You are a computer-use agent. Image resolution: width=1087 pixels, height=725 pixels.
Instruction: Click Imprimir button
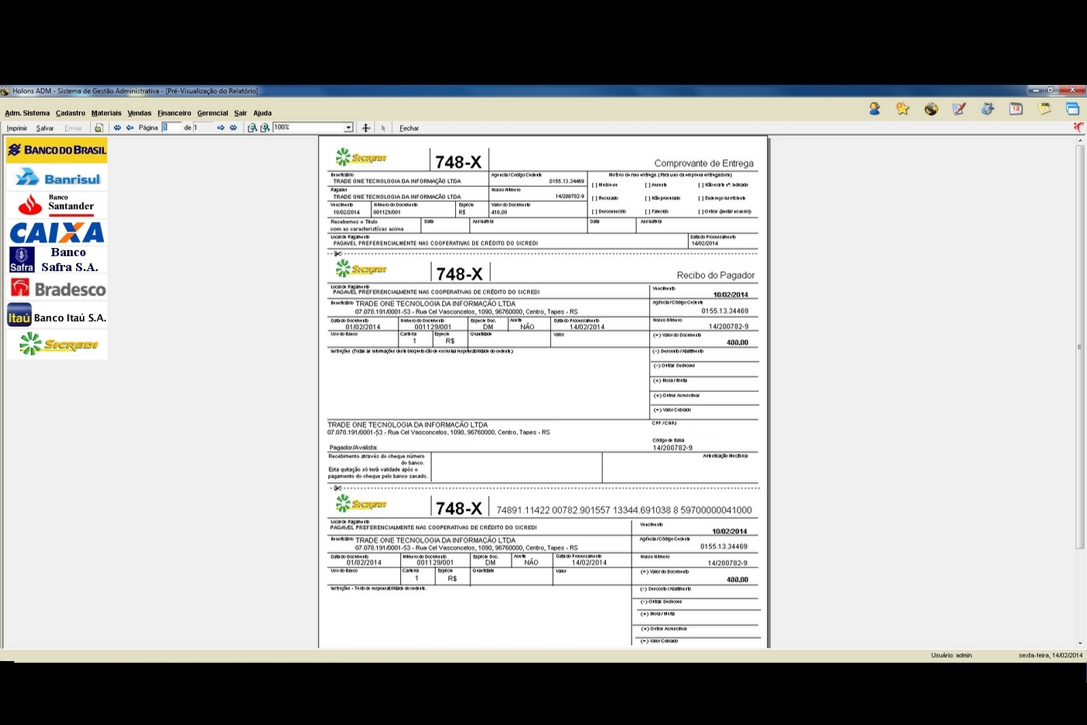coord(17,128)
